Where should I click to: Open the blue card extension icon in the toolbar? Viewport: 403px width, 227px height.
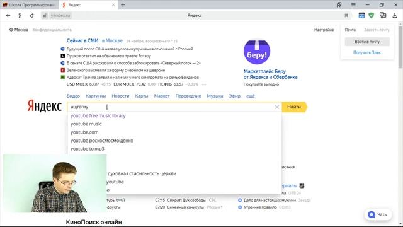361,15
